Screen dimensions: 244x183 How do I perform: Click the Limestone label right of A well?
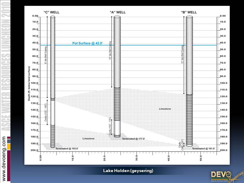pos(165,109)
